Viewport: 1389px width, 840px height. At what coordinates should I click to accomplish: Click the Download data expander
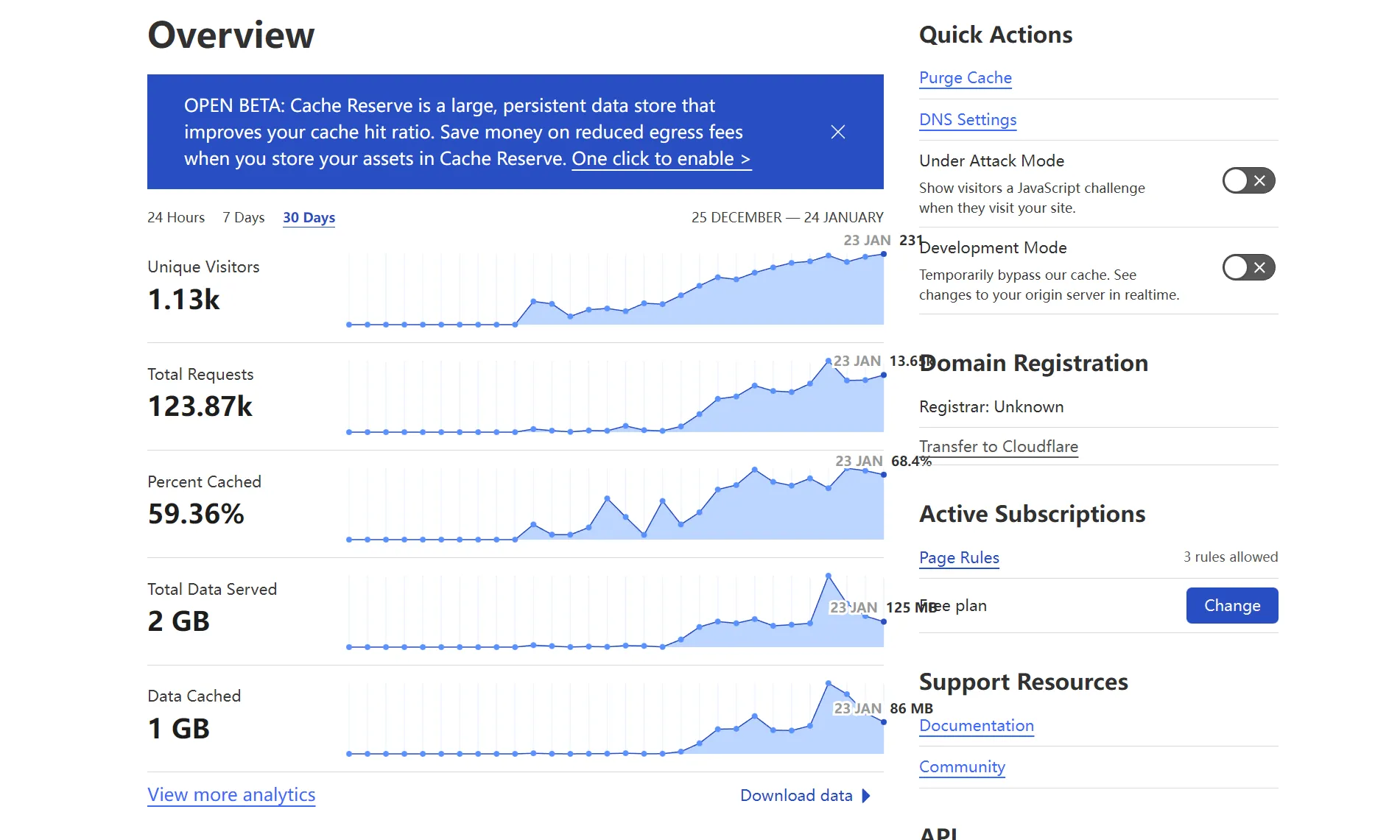coord(796,796)
